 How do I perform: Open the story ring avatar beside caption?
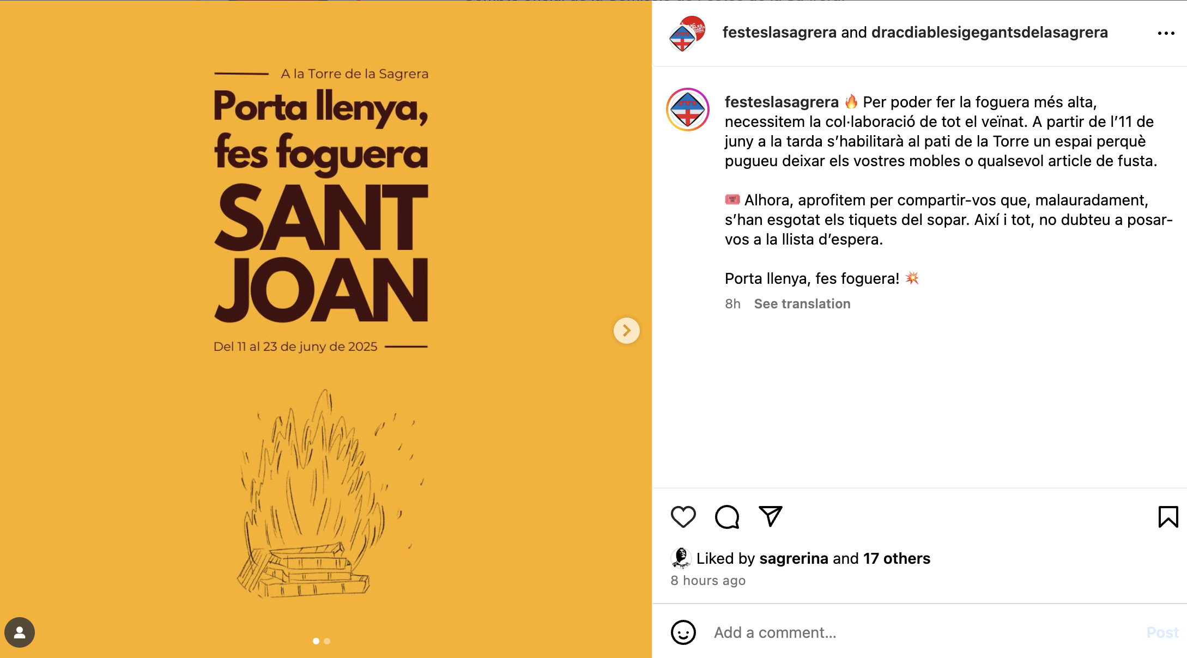point(687,109)
